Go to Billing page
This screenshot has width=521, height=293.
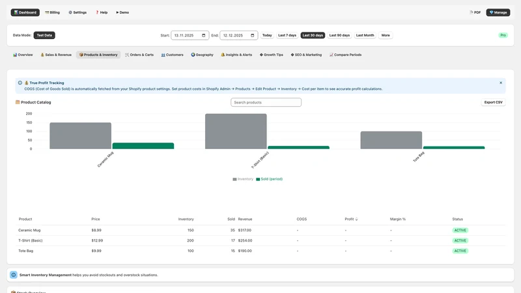[53, 12]
